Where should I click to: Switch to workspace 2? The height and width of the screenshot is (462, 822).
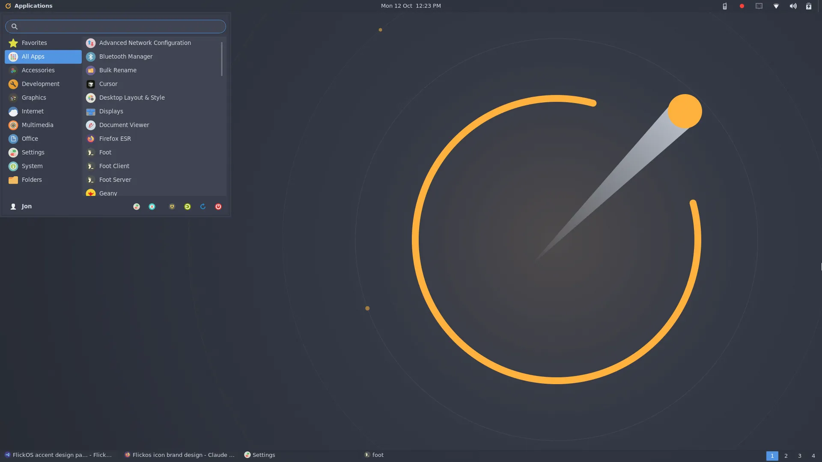(786, 456)
